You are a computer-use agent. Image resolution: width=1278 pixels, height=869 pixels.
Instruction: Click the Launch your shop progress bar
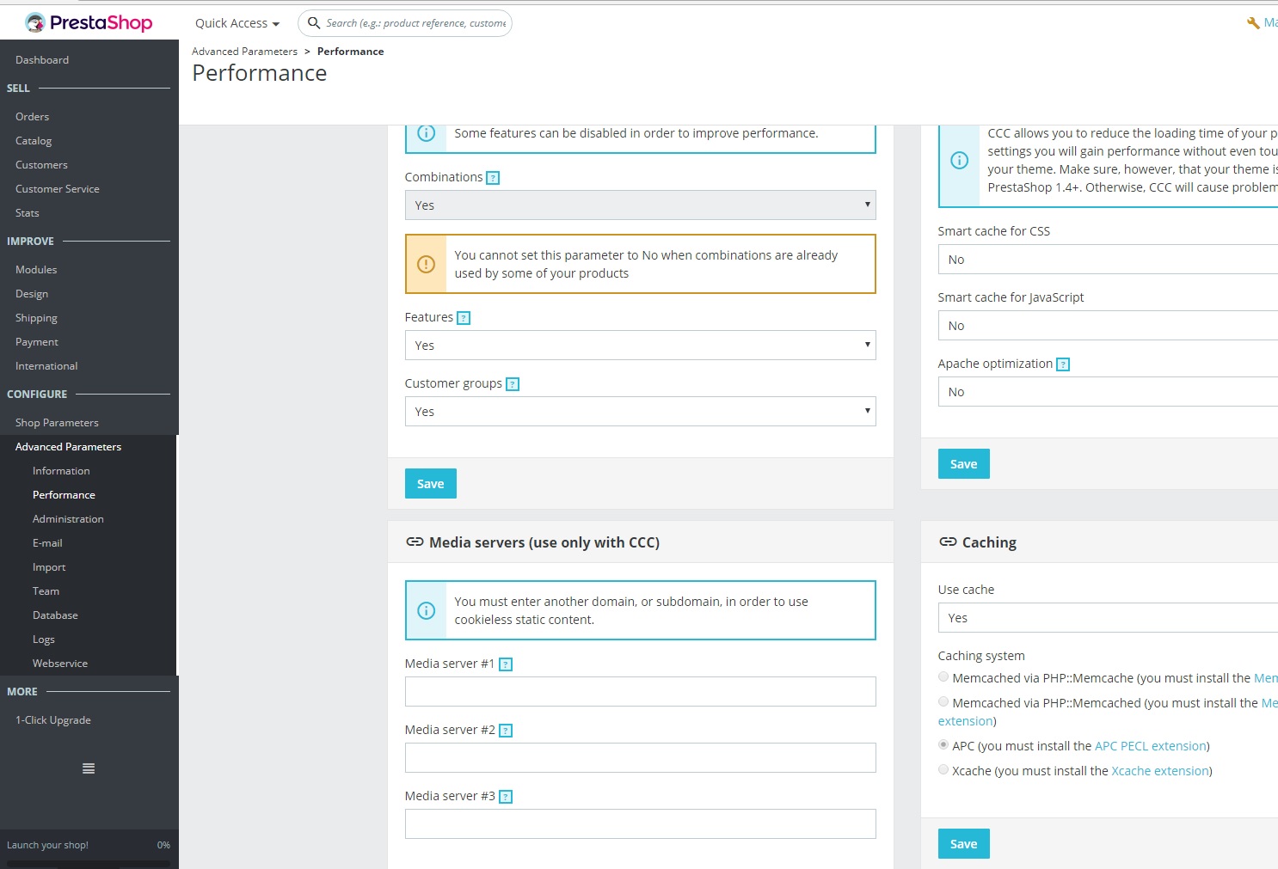tap(89, 864)
